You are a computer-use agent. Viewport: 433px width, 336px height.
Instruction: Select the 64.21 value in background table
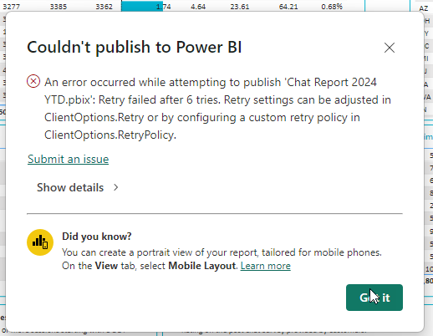click(288, 7)
